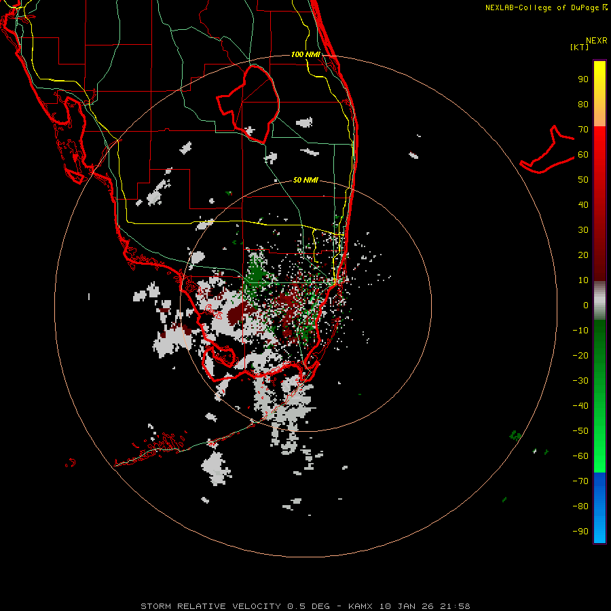Click the -10 value on velocity scale
The image size is (611, 611).
580,331
